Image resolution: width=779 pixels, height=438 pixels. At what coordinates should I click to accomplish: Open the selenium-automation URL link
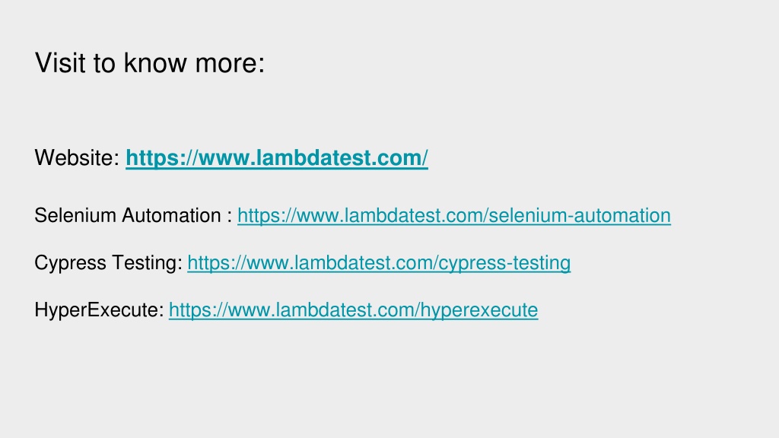454,216
